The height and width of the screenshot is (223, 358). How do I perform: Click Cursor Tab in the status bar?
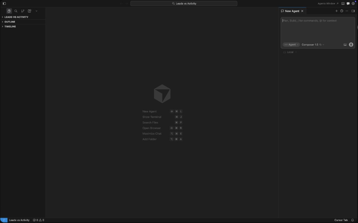(x=340, y=220)
